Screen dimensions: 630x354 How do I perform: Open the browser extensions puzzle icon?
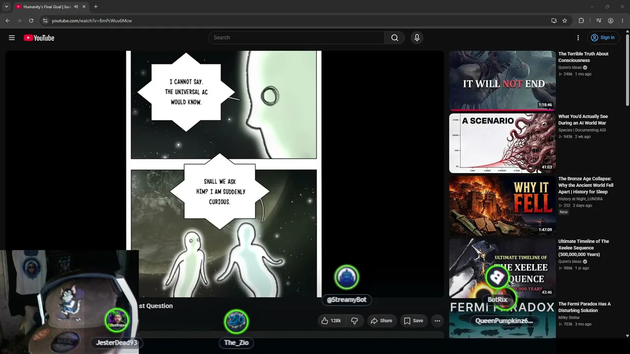pos(581,21)
